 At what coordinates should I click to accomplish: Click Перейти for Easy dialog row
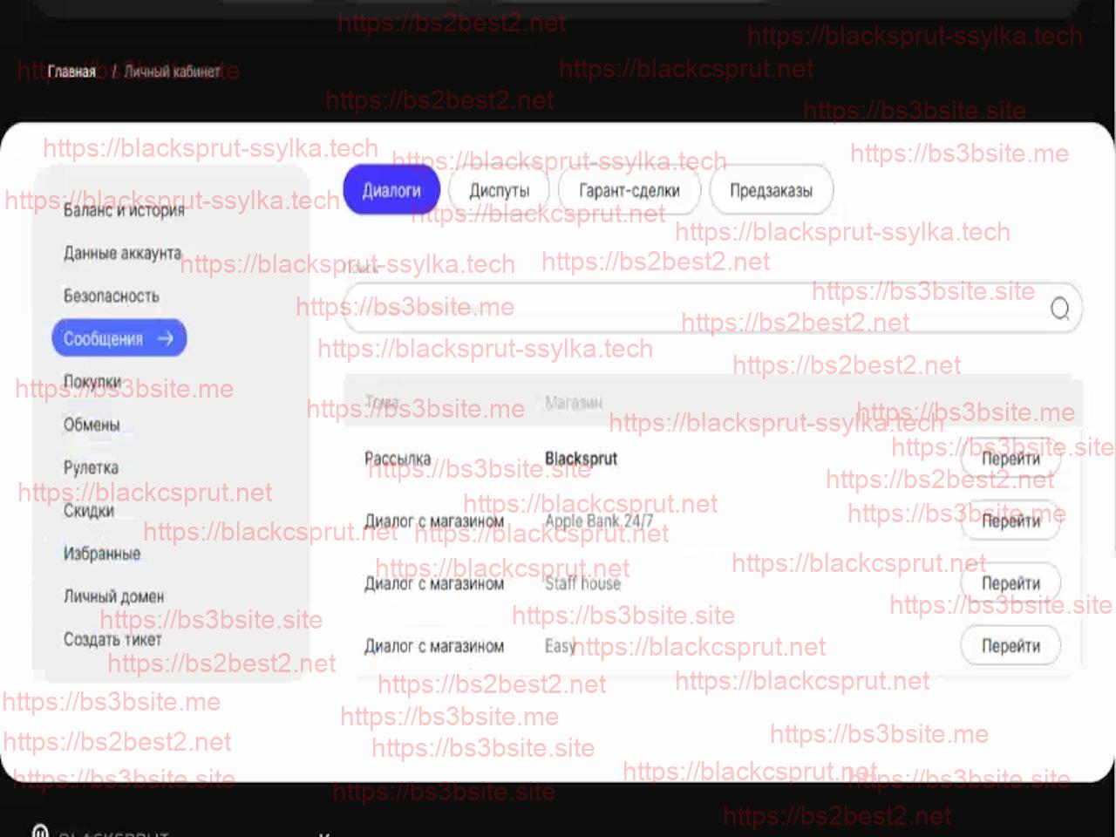coord(1011,646)
